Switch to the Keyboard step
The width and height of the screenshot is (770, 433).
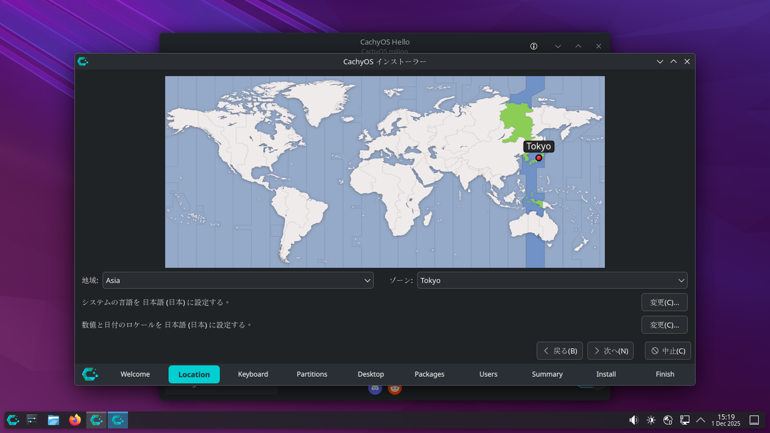(253, 374)
